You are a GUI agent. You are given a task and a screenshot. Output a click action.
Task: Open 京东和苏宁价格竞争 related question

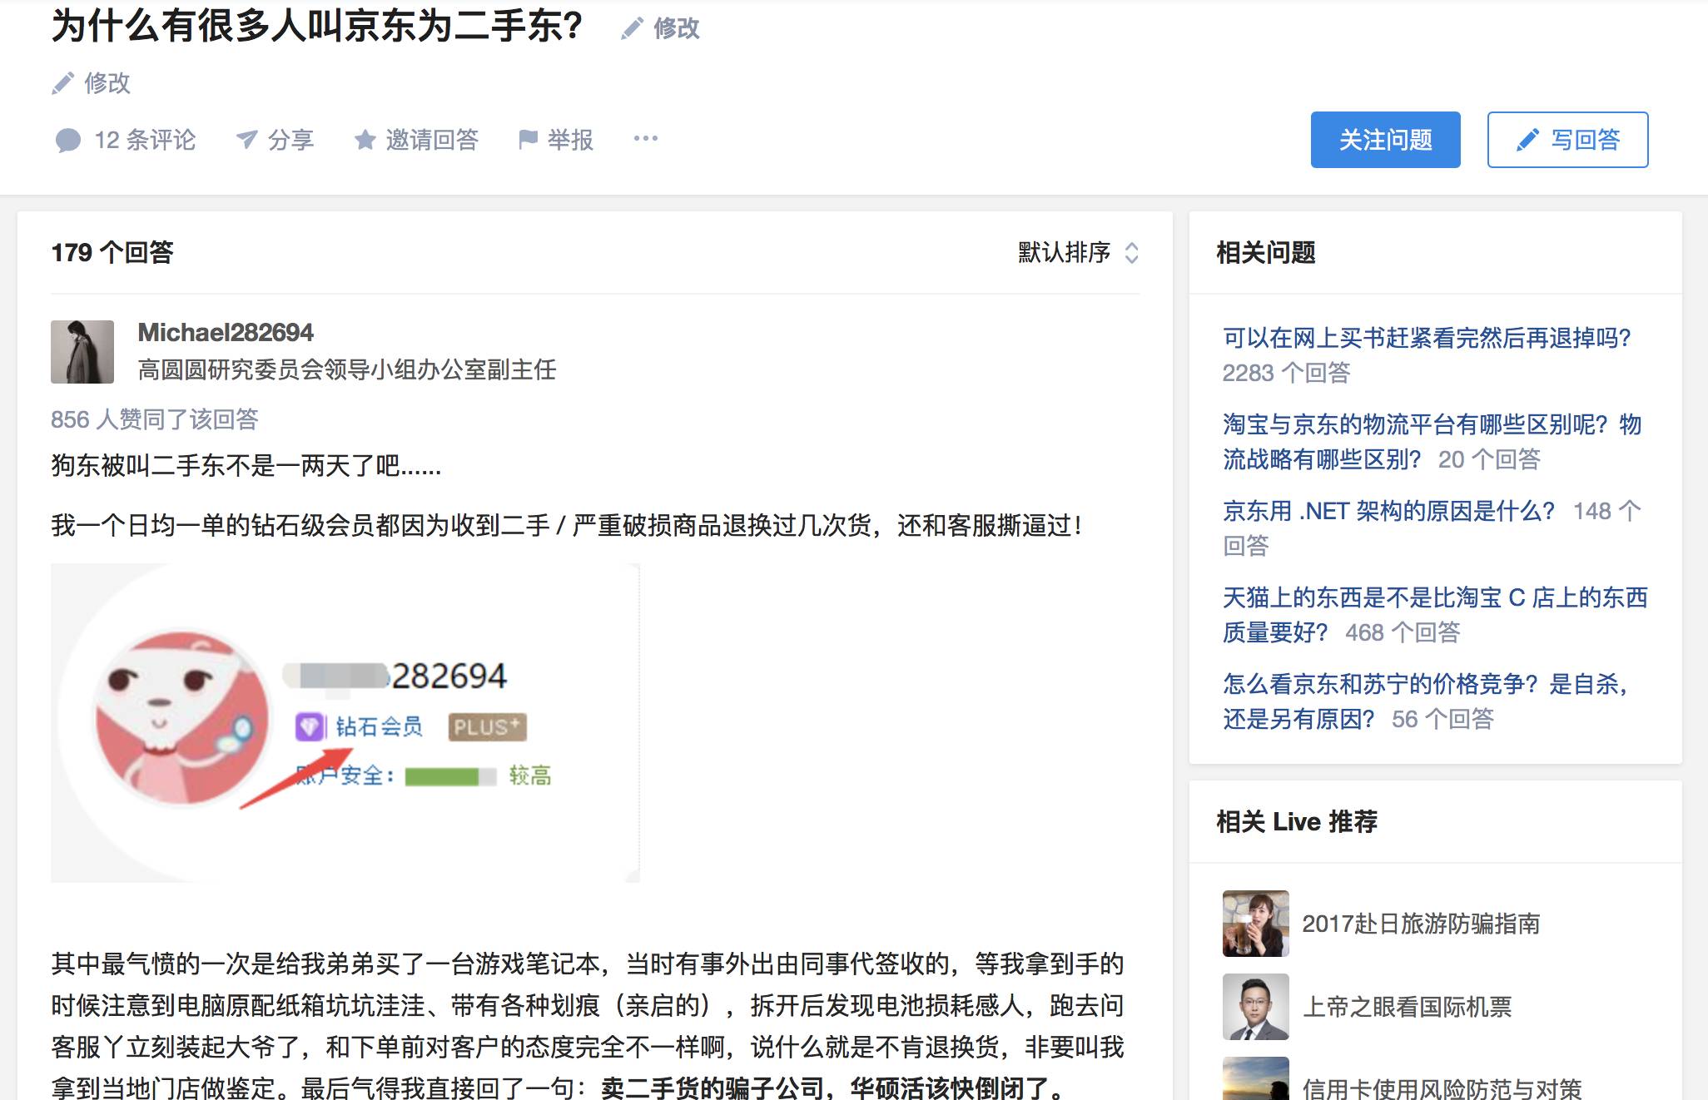click(1424, 684)
